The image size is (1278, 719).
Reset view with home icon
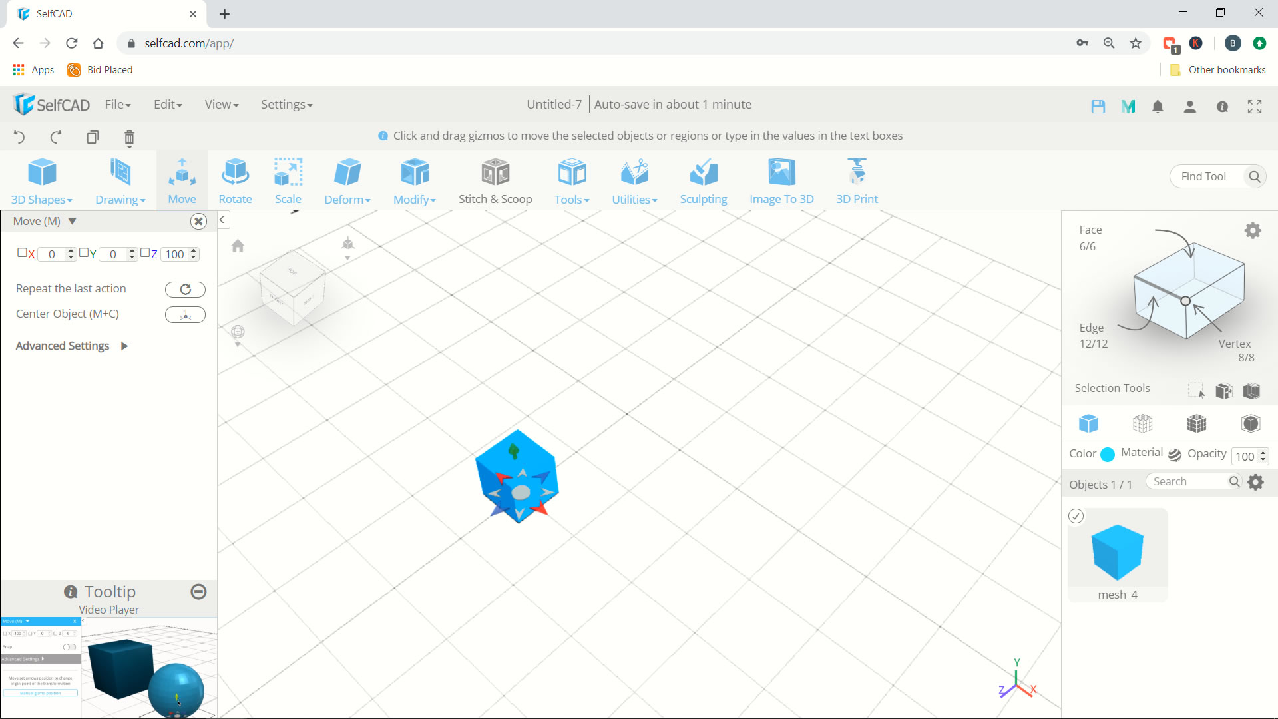coord(238,246)
